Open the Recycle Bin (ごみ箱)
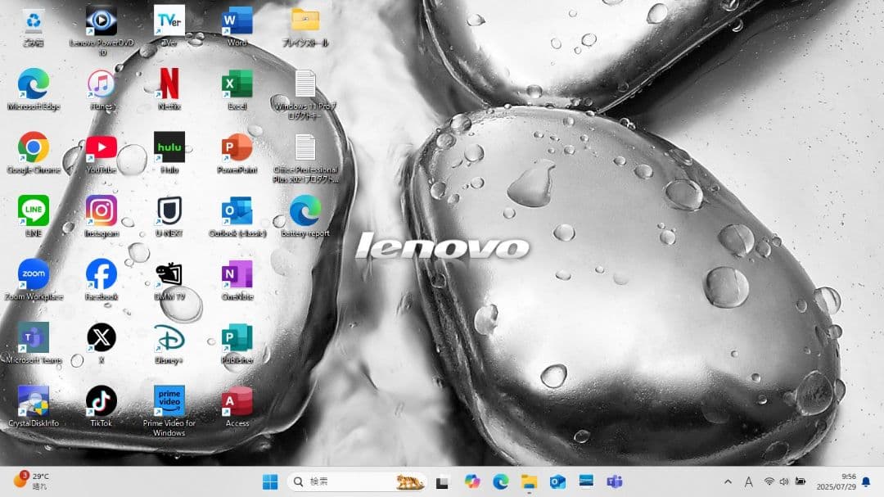The width and height of the screenshot is (884, 497). 34,20
